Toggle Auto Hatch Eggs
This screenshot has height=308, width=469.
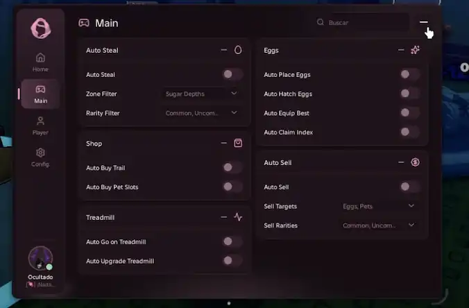point(410,94)
